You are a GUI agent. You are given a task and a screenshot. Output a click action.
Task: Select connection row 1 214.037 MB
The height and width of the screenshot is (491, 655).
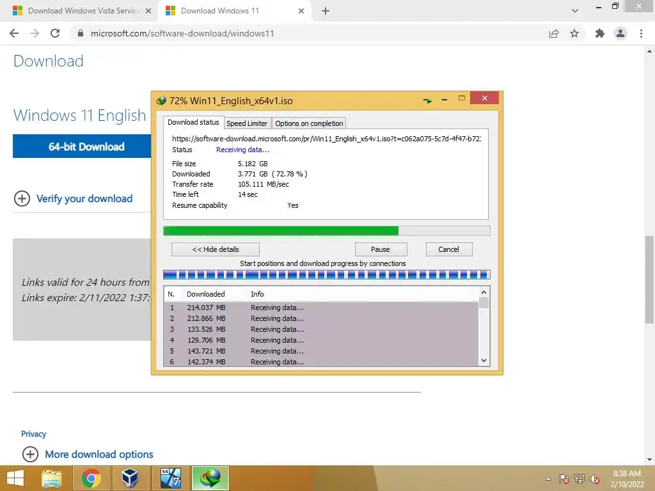pyautogui.click(x=320, y=308)
